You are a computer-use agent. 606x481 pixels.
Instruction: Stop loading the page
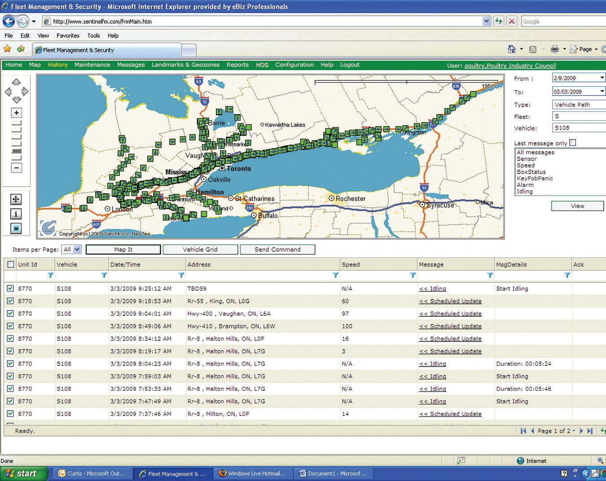pyautogui.click(x=511, y=21)
